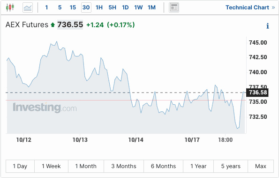Show the Max range

[261, 166]
